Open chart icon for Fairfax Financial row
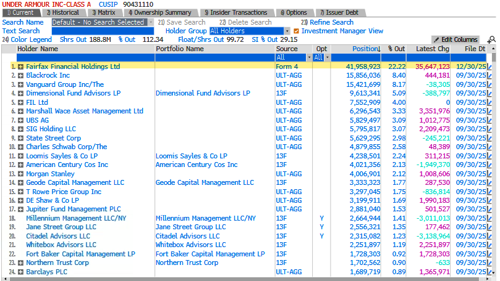This screenshot has width=500, height=281. pyautogui.click(x=489, y=67)
